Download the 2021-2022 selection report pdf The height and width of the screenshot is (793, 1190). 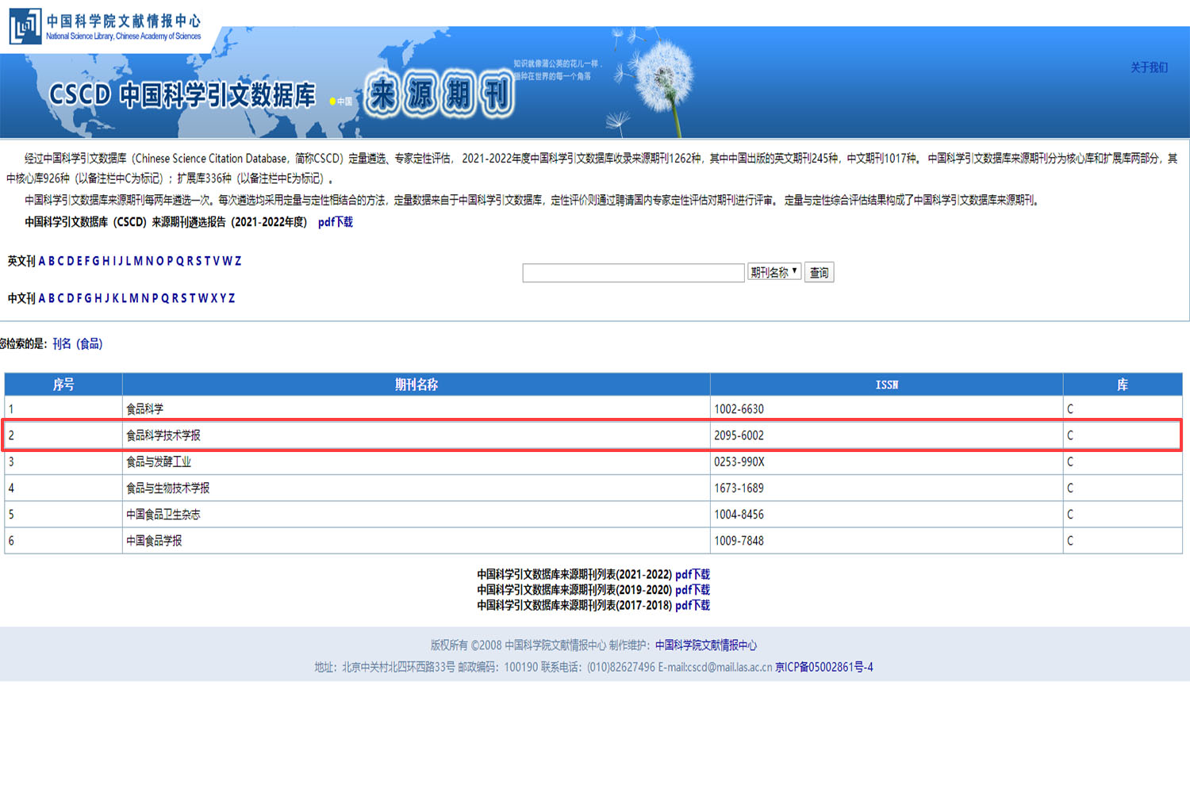(x=335, y=222)
